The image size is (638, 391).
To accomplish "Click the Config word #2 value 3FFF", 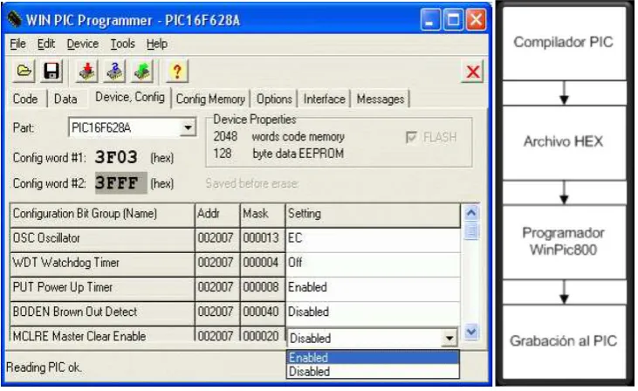I will pos(120,183).
